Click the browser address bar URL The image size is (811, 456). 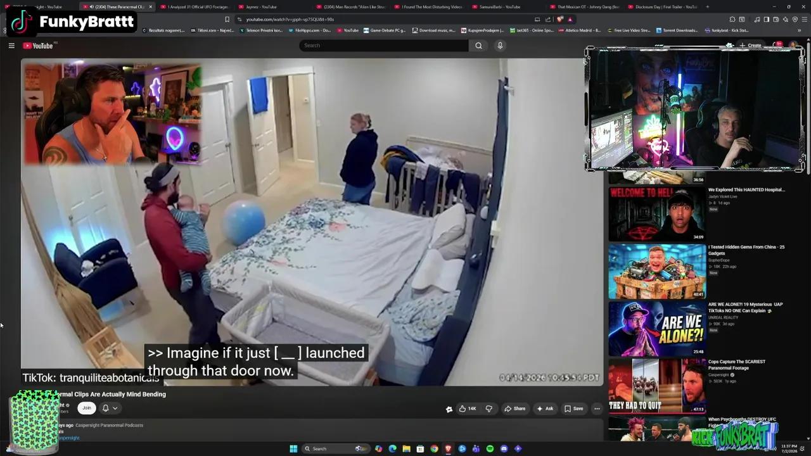click(x=290, y=20)
